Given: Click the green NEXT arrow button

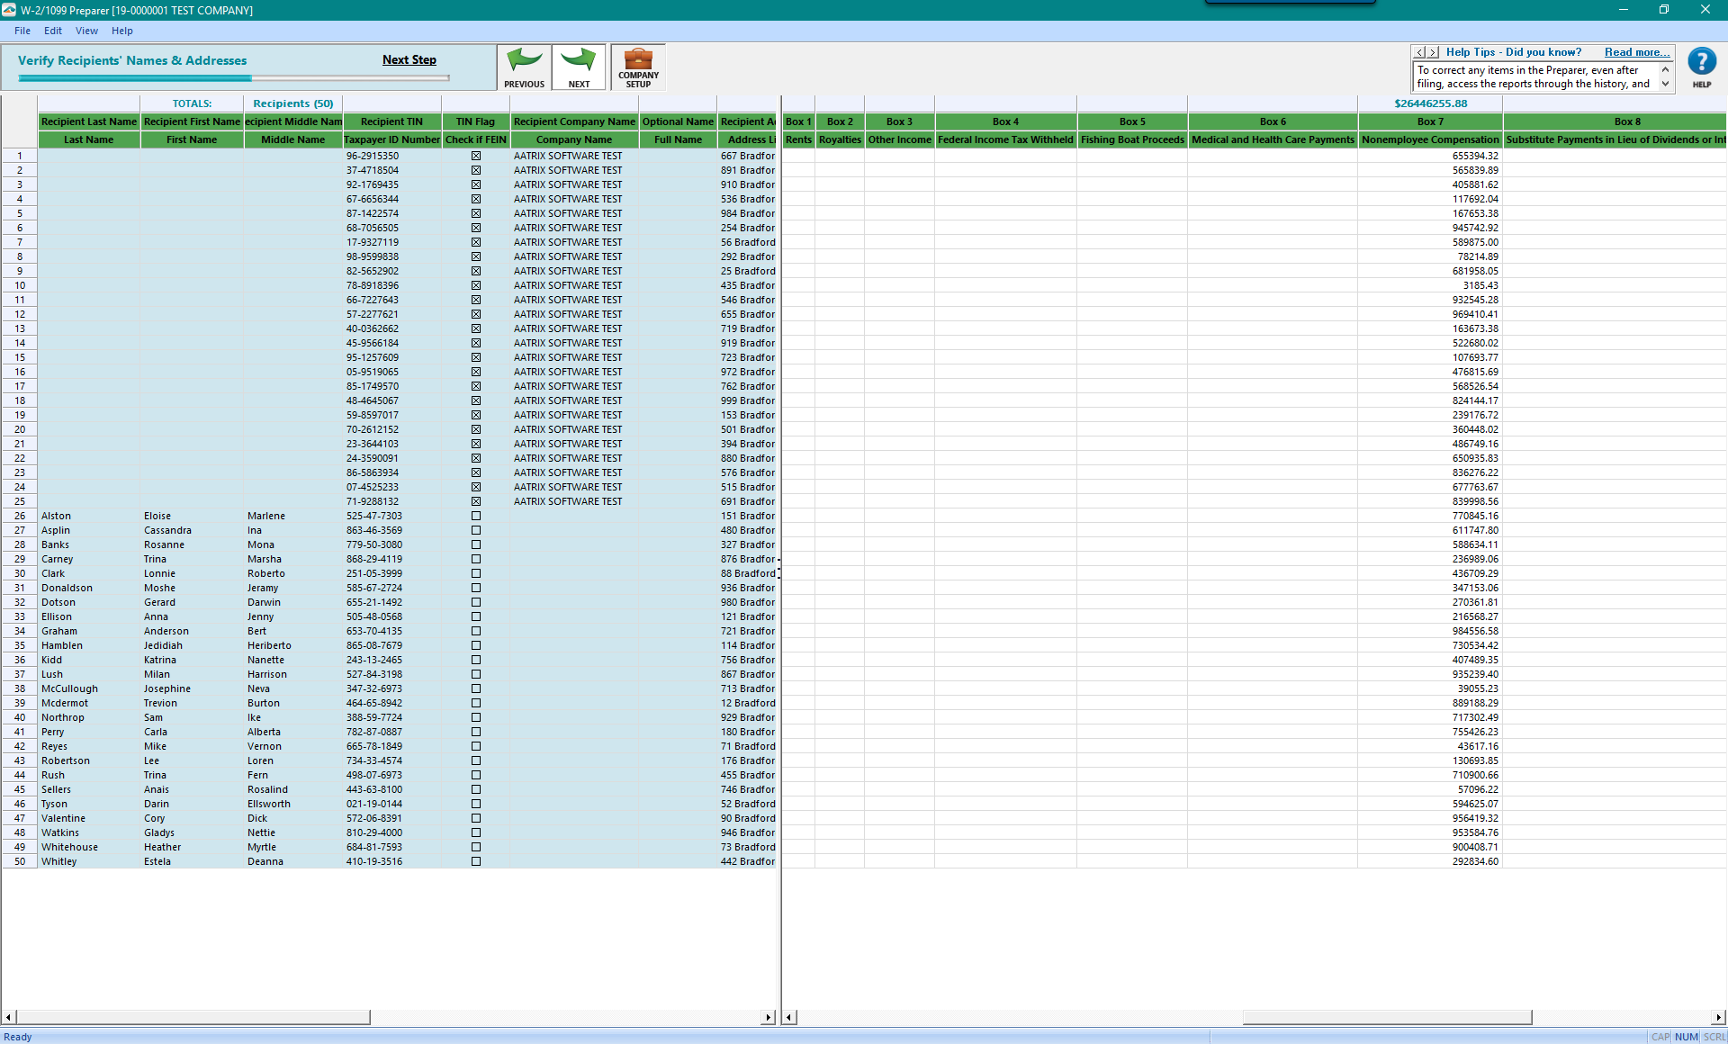Looking at the screenshot, I should [x=579, y=67].
